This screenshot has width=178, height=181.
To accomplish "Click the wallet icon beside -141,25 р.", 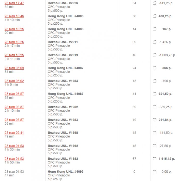I will pos(155,3).
